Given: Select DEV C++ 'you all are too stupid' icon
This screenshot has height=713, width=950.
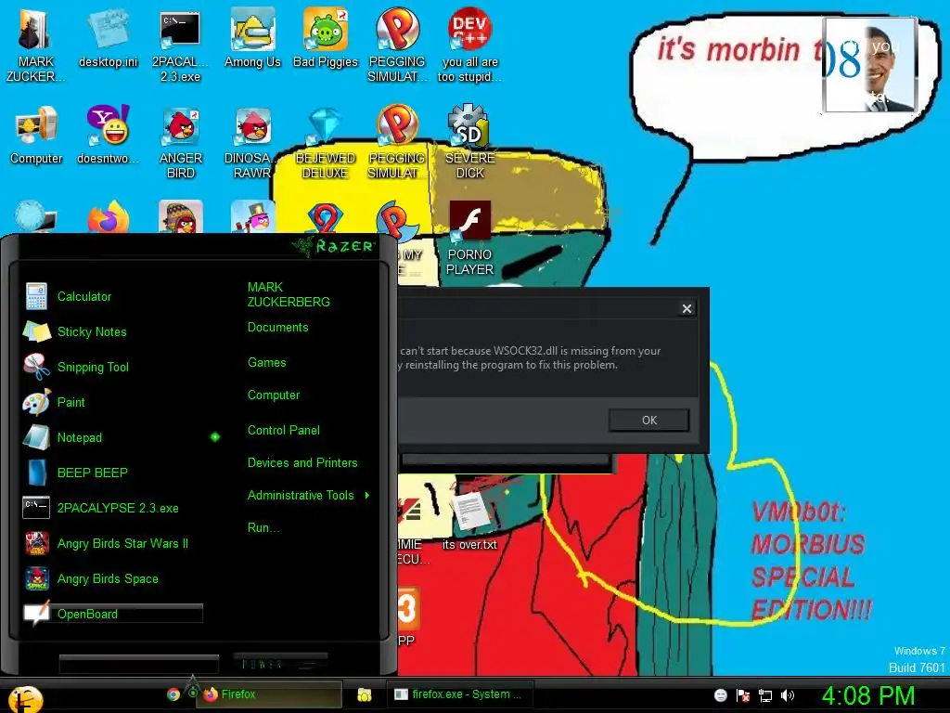Looking at the screenshot, I should tap(469, 44).
